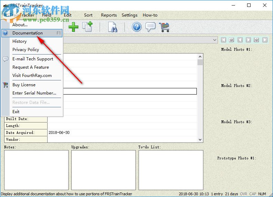This screenshot has height=197, width=273.
Task: Open the find tool with binoculars icon
Action: (x=112, y=27)
